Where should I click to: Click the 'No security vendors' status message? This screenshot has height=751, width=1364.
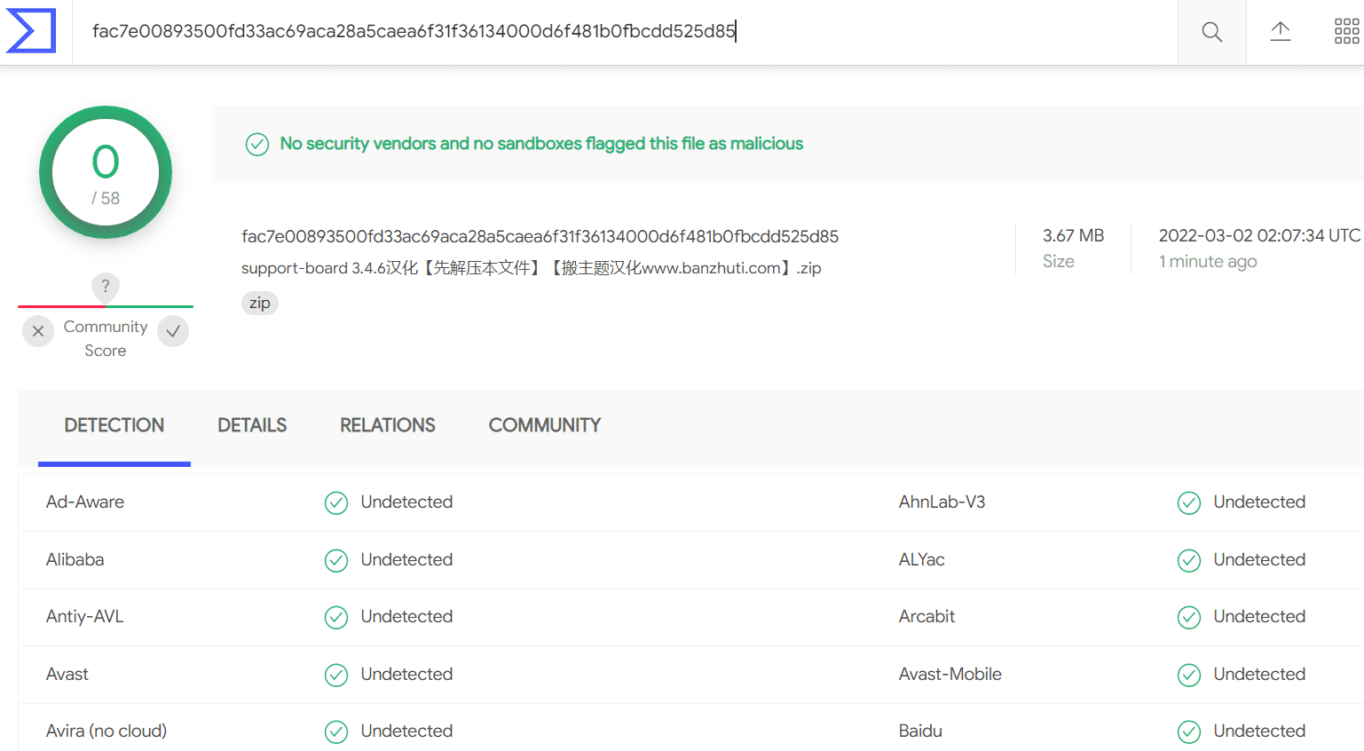(x=541, y=144)
